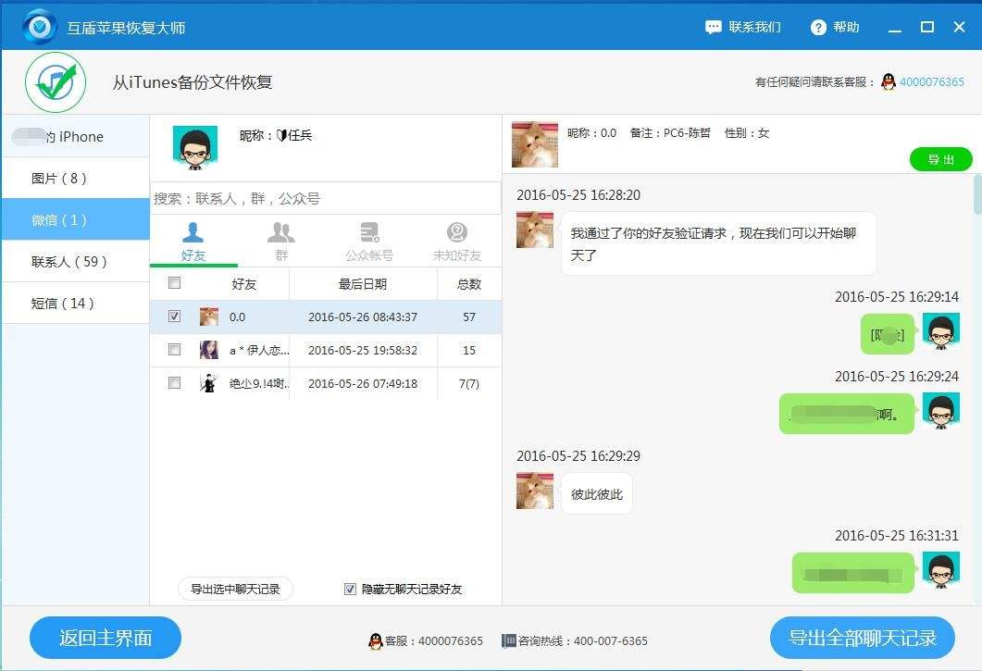Click the girl avatar in a*伊人恋 row
Screen dimensions: 982x671
pos(208,350)
